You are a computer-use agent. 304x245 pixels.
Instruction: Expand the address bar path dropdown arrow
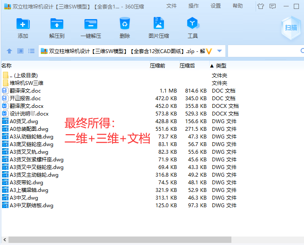(x=220, y=51)
